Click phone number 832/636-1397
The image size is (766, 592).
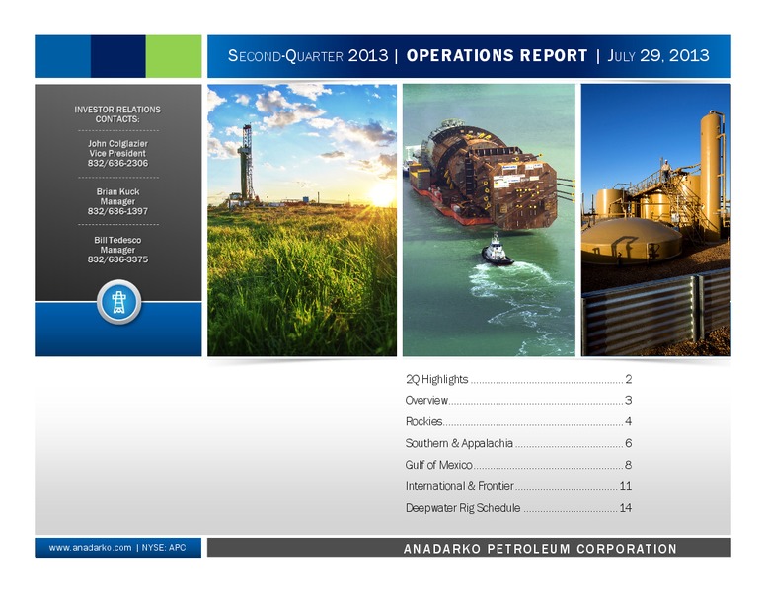click(117, 211)
